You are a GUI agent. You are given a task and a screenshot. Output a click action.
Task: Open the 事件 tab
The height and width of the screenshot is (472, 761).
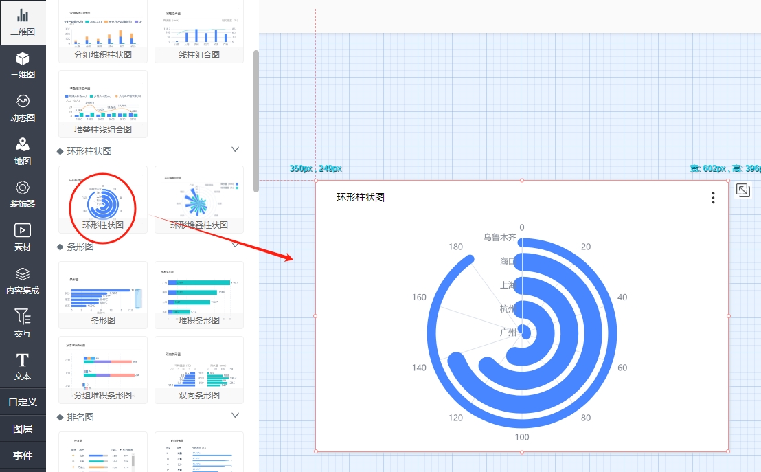(x=23, y=456)
